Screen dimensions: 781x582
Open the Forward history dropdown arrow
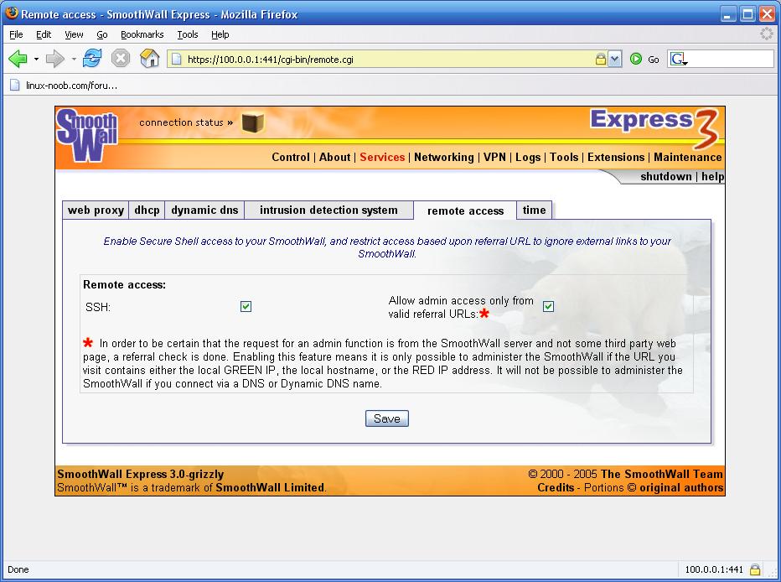(74, 60)
